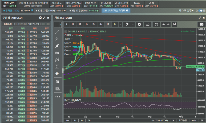Select the prediction and measurement tool
This screenshot has height=123, width=206.
(57, 67)
